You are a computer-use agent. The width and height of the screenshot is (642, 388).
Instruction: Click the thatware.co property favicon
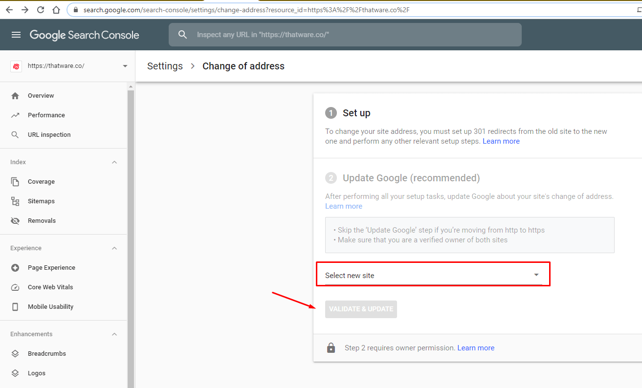pyautogui.click(x=16, y=66)
